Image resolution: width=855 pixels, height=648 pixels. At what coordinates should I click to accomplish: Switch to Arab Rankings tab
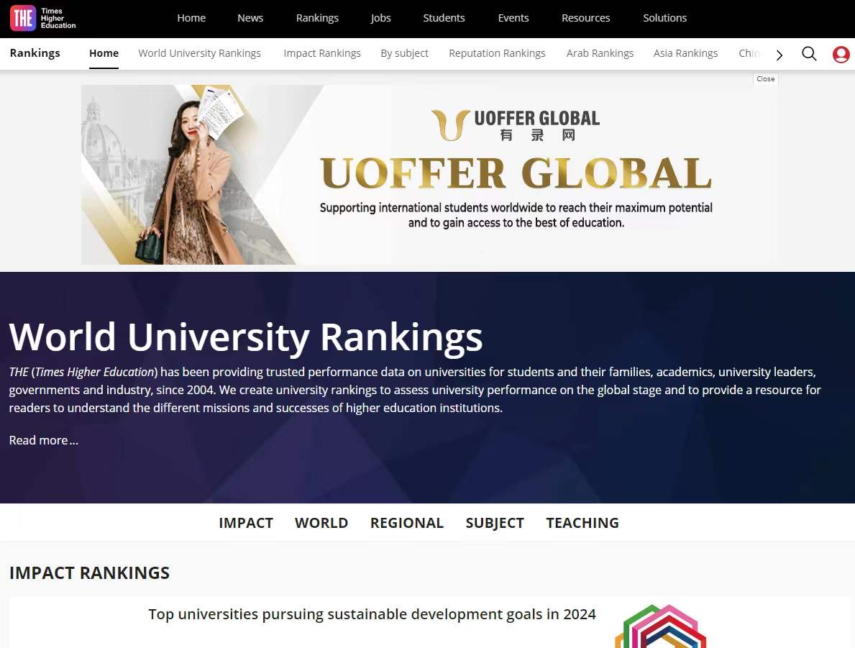600,53
